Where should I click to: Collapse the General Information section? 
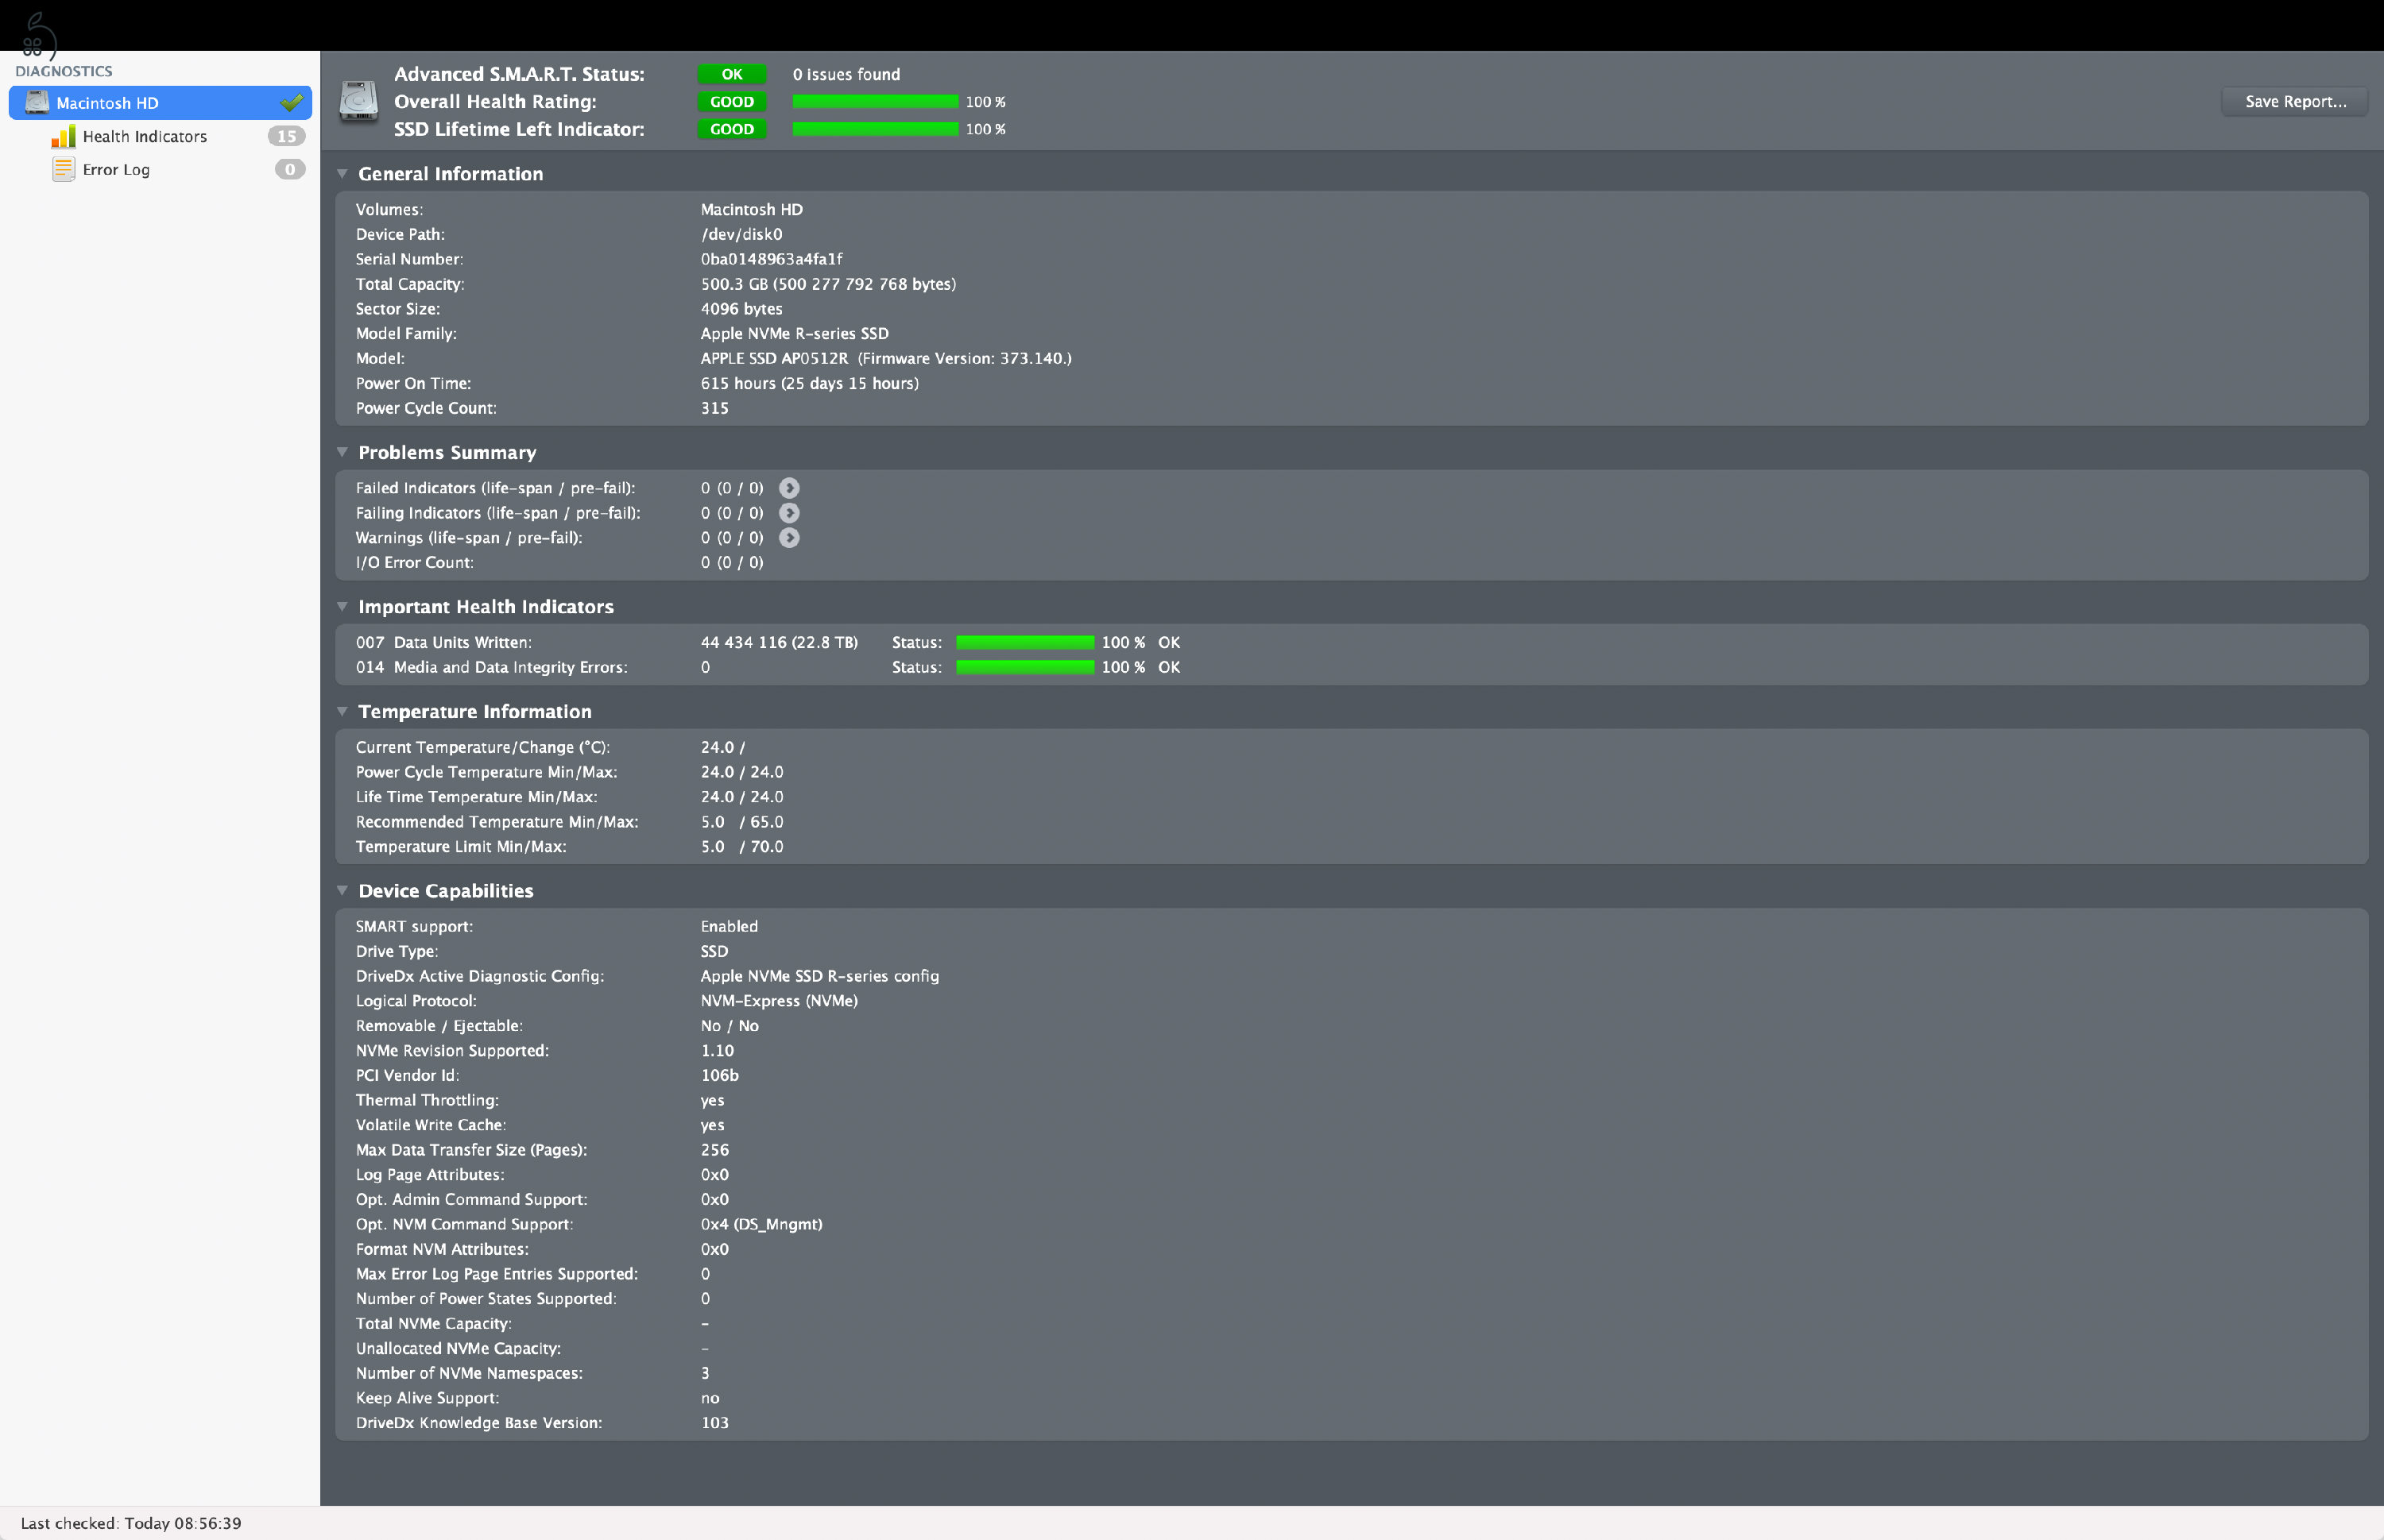[x=343, y=174]
